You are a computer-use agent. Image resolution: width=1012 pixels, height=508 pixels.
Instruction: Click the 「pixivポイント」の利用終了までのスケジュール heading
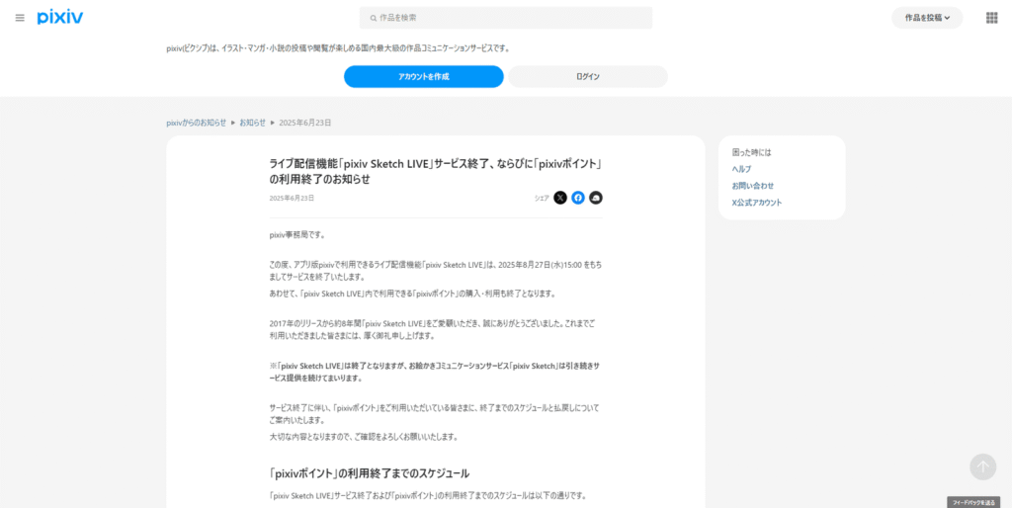pyautogui.click(x=370, y=473)
